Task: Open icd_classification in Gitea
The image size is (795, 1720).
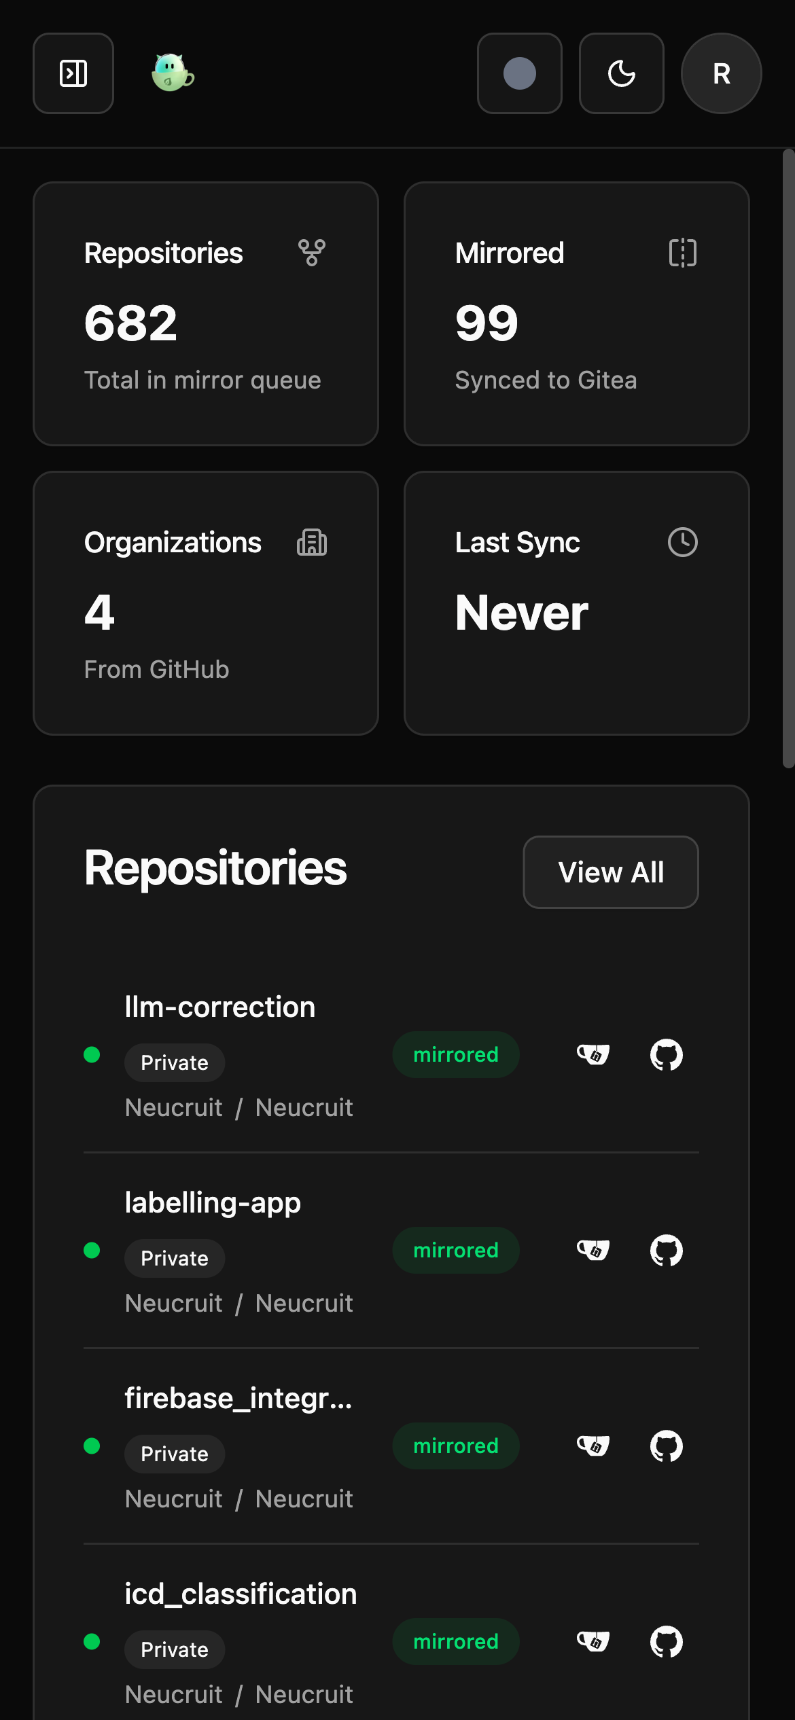Action: [x=593, y=1642]
